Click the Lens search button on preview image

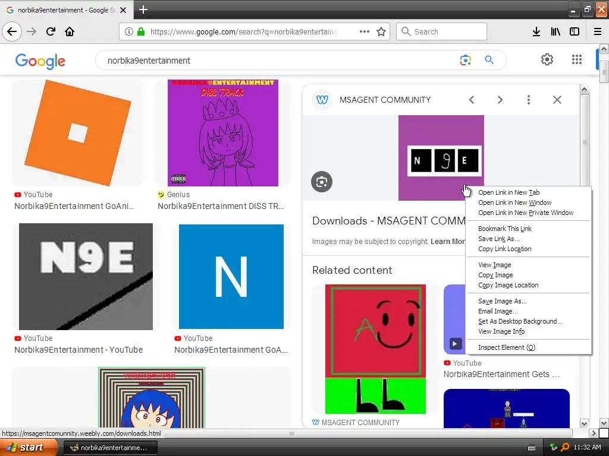(x=322, y=182)
